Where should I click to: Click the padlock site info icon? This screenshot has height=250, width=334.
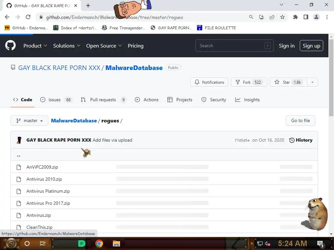click(41, 17)
